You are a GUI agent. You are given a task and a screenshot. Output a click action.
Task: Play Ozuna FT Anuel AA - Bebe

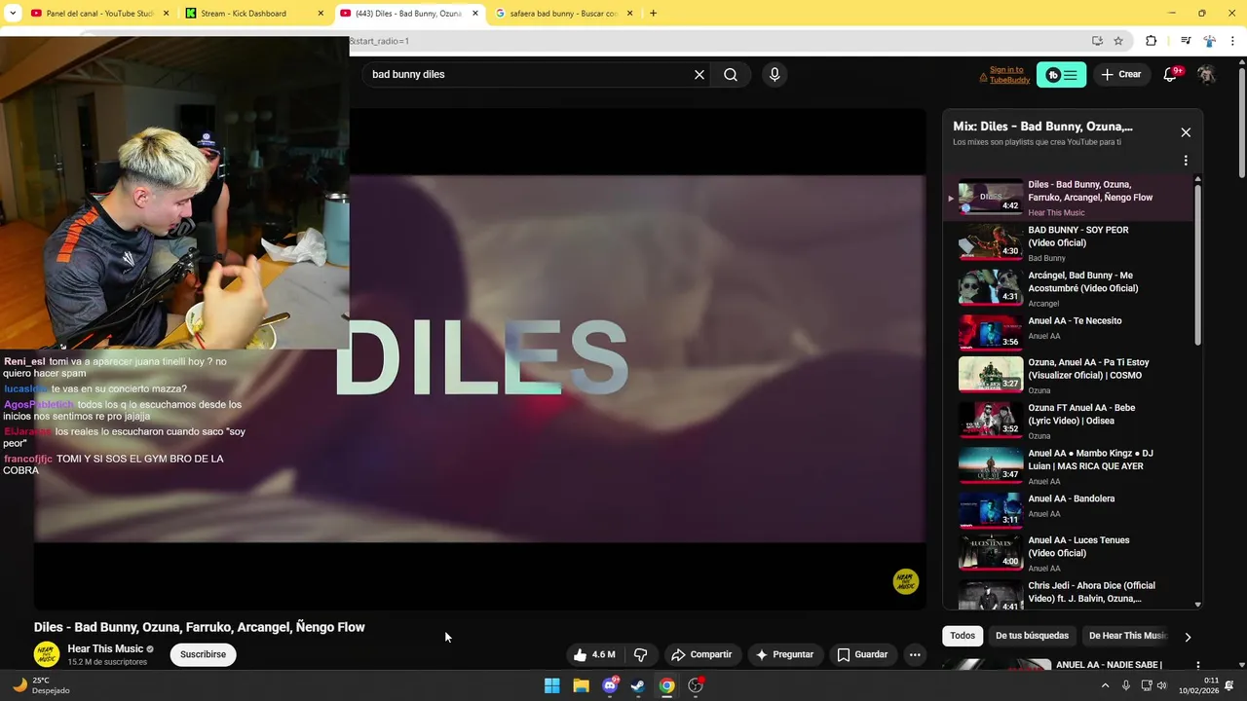click(x=1070, y=422)
